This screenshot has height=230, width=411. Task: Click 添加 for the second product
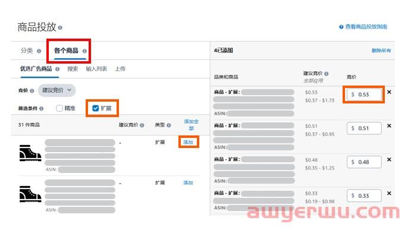[x=188, y=182]
